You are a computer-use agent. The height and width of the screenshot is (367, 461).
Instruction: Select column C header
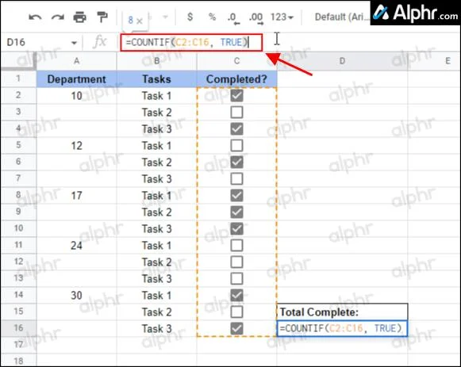pos(236,61)
